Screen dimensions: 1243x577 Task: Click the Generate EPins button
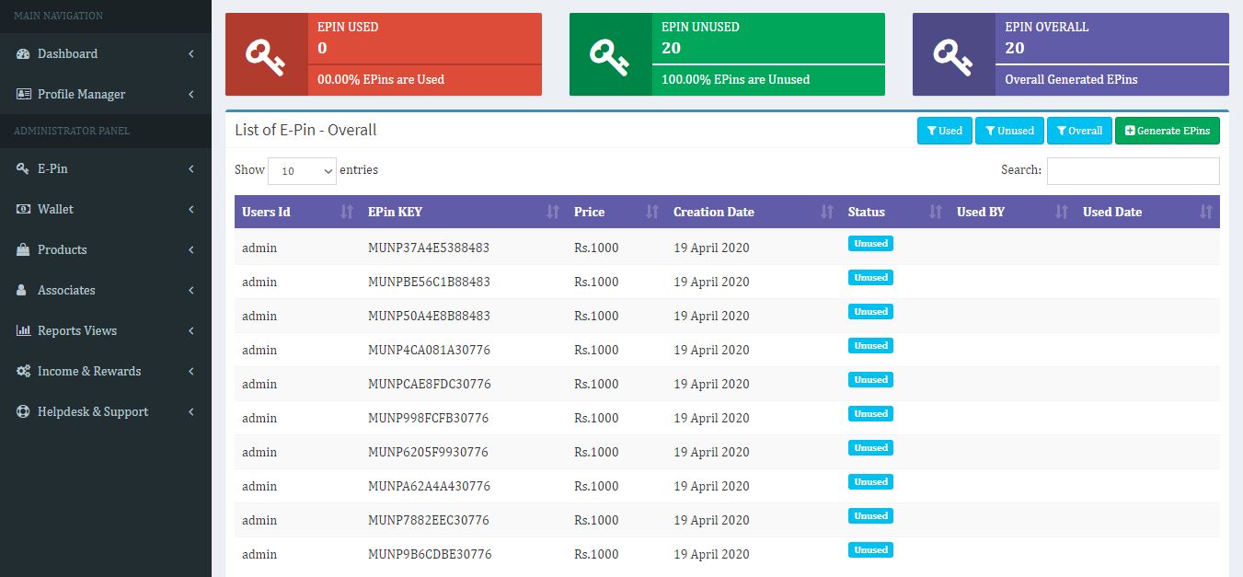(1167, 131)
